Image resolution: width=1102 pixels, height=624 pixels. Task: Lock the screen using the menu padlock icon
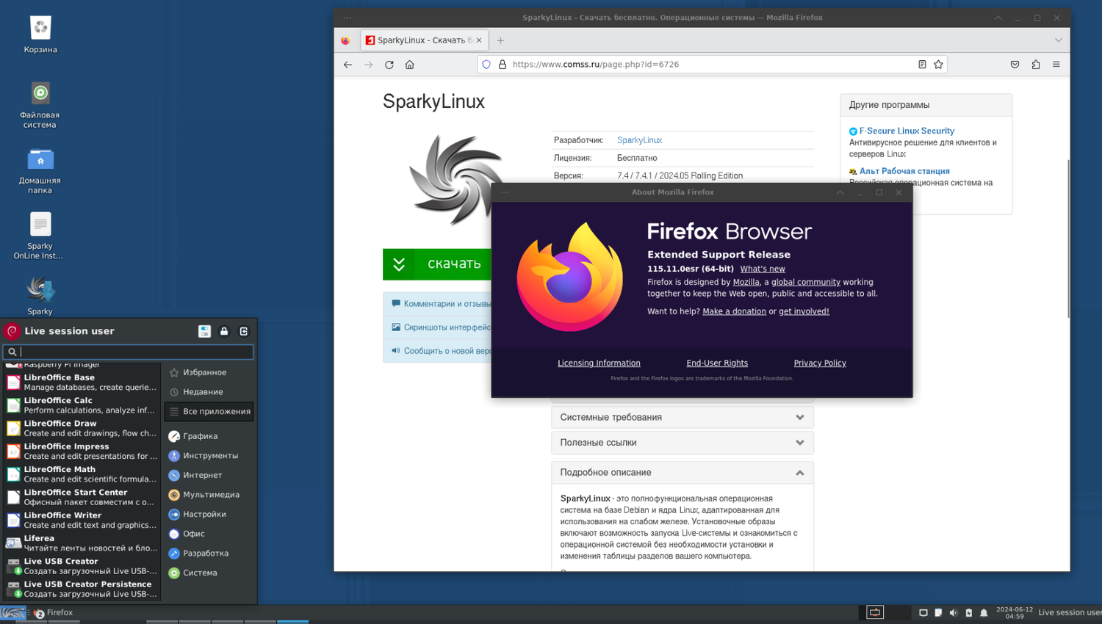pos(224,331)
